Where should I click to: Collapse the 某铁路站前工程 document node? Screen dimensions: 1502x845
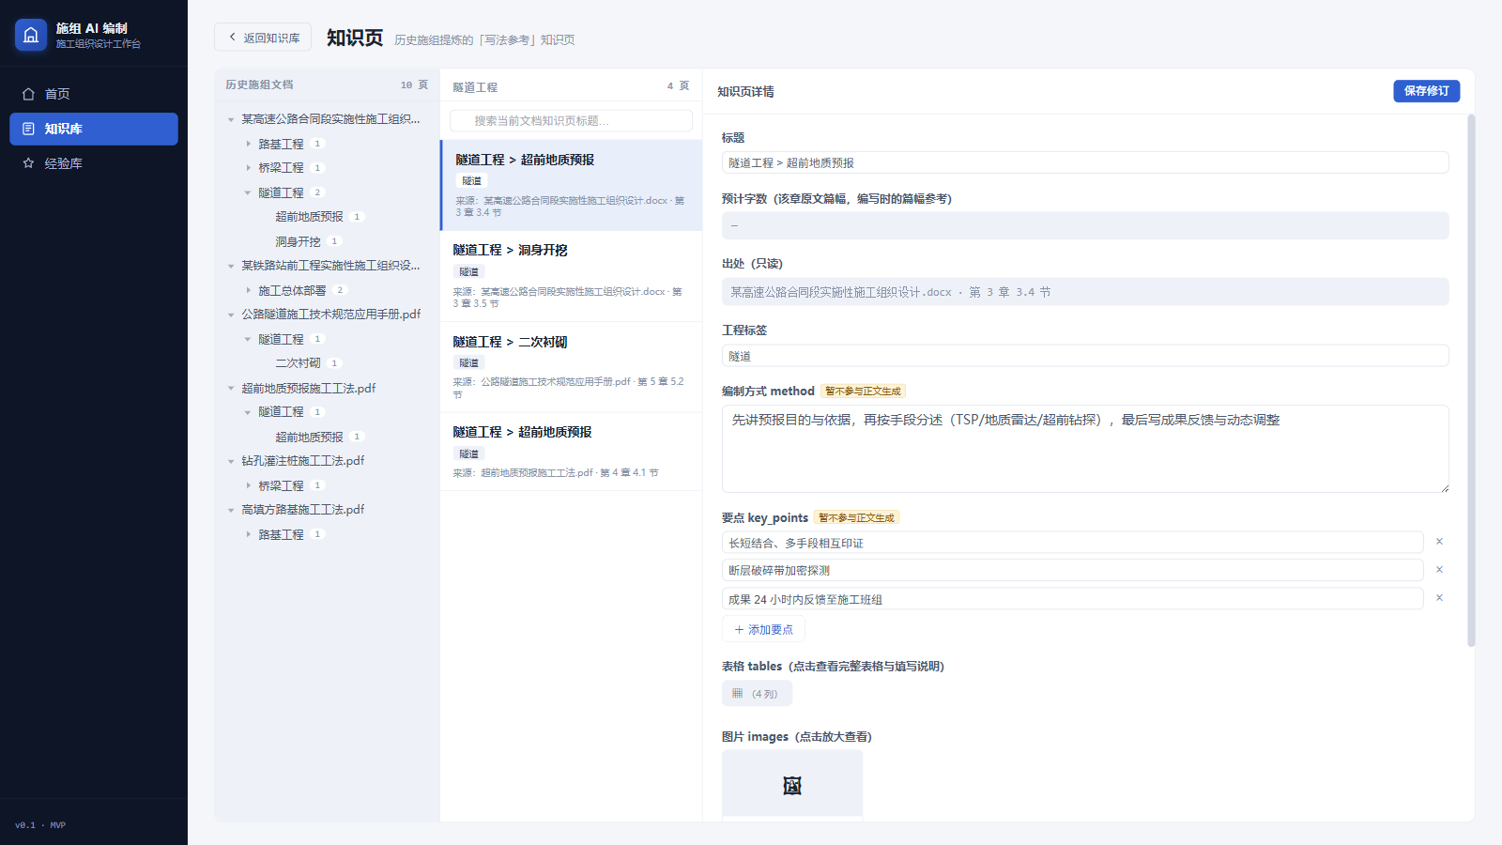point(231,266)
